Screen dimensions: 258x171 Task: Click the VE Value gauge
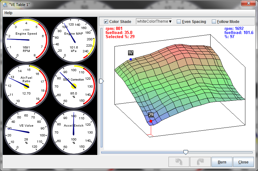26,132
